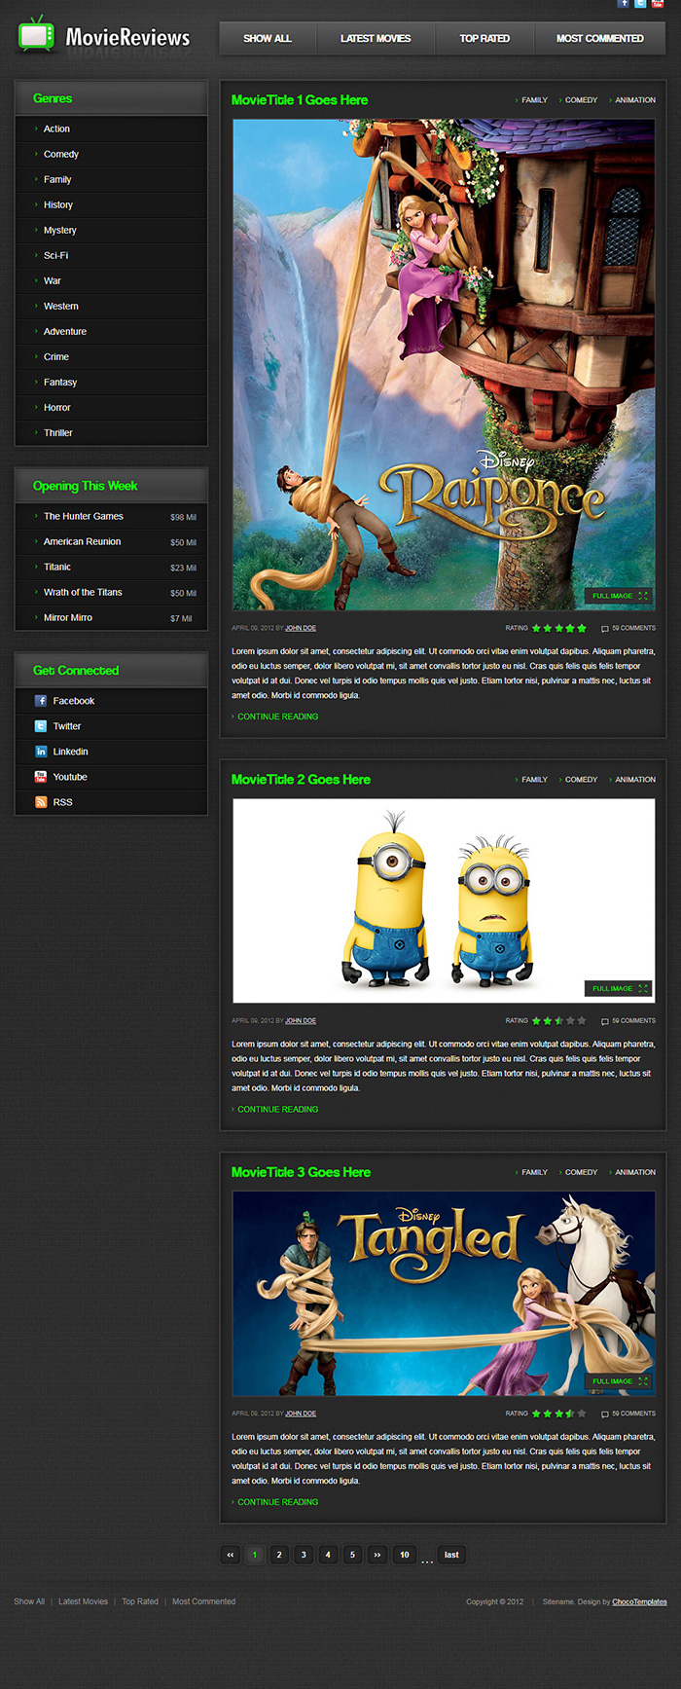Click ChocoTemplates link in footer
This screenshot has width=681, height=1689.
[639, 1601]
